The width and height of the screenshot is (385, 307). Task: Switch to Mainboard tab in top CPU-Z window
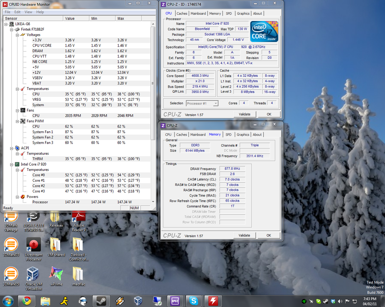click(198, 14)
